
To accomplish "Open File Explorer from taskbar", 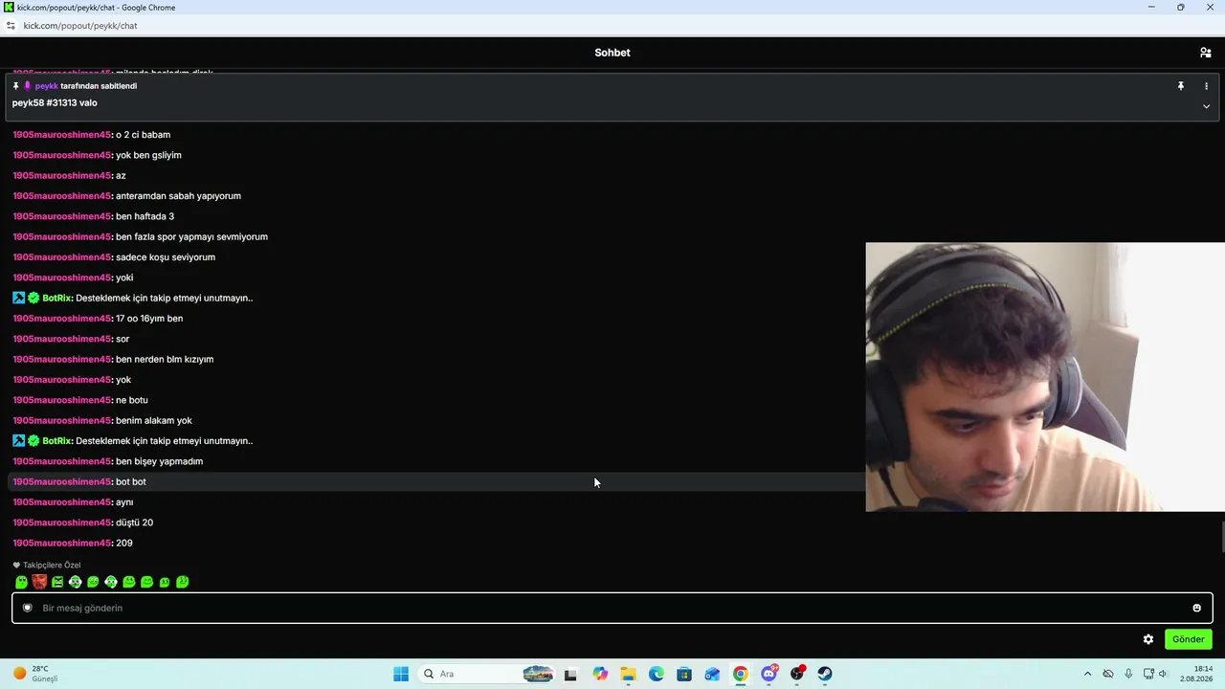I will (628, 674).
